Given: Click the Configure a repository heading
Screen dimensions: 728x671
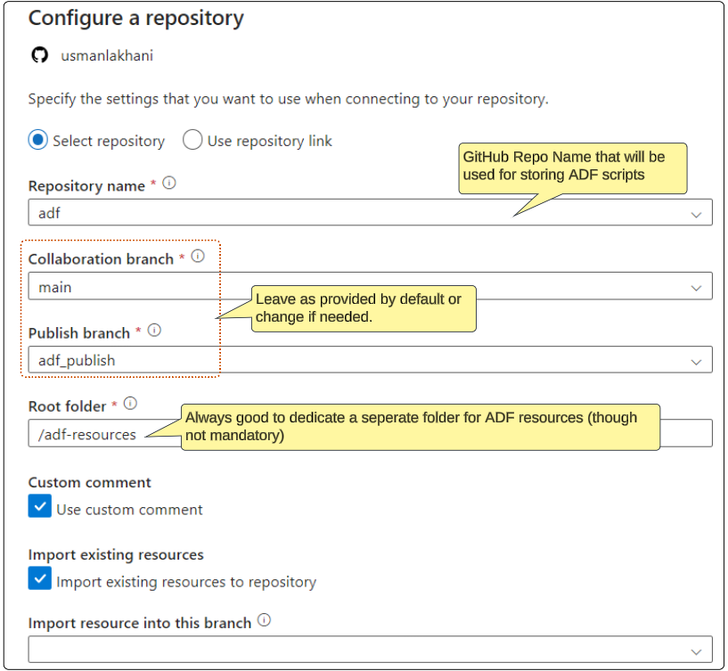Looking at the screenshot, I should coord(136,18).
